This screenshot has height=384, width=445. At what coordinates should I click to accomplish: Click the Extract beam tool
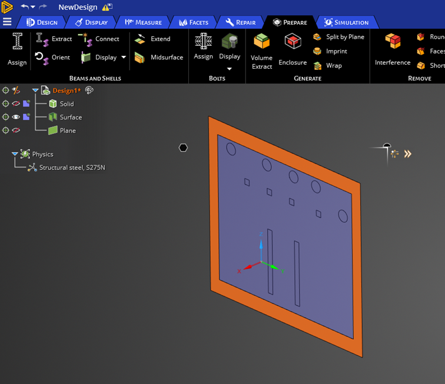pos(54,39)
